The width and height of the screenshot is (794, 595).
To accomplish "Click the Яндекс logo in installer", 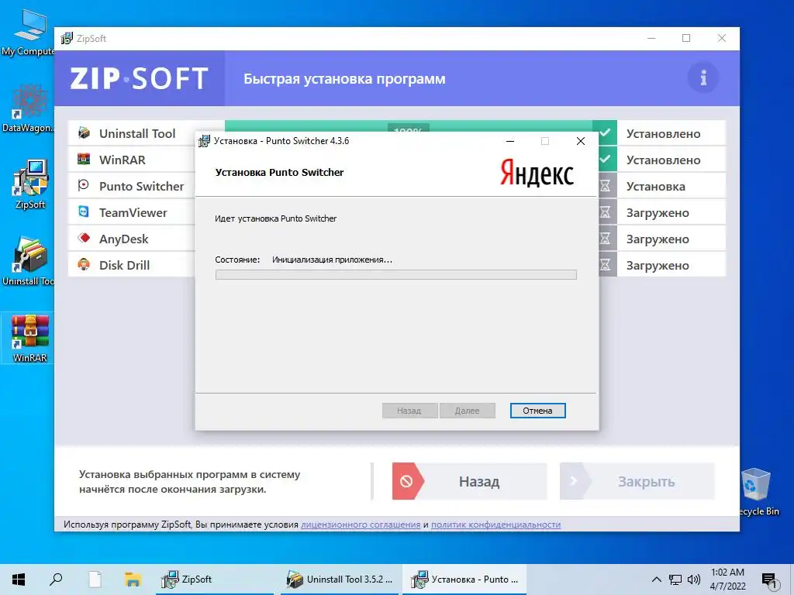I will point(537,173).
